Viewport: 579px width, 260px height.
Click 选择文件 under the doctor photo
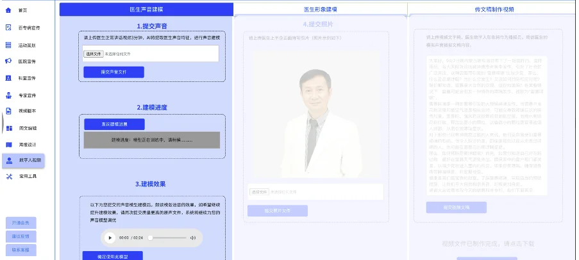pos(259,192)
